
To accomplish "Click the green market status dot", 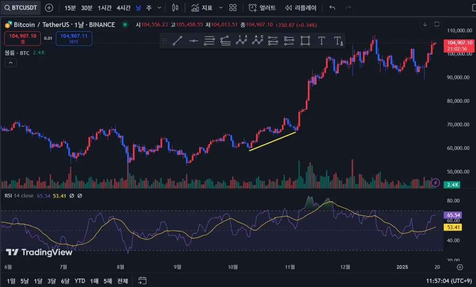I will [125, 25].
